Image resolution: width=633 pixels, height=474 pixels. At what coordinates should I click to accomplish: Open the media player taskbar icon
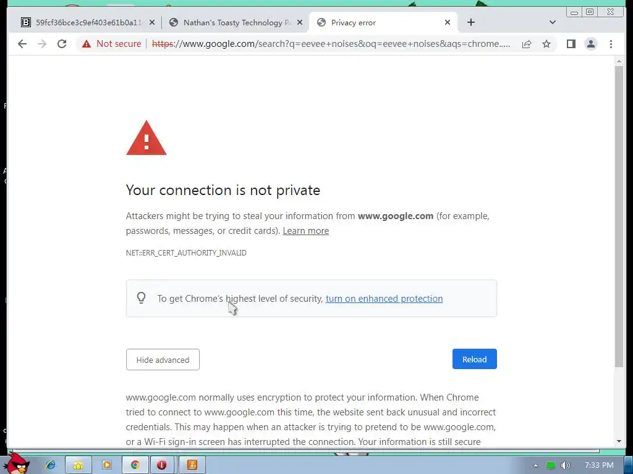tap(106, 465)
